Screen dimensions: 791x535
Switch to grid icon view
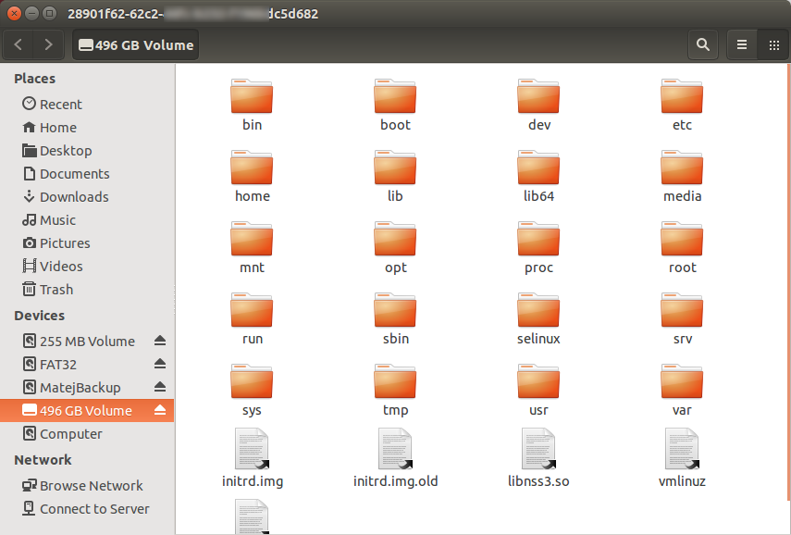pos(773,44)
